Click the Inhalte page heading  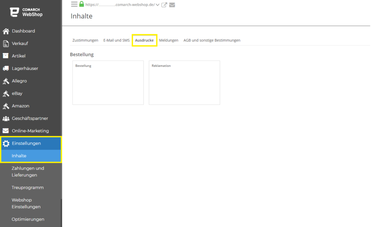(x=82, y=16)
